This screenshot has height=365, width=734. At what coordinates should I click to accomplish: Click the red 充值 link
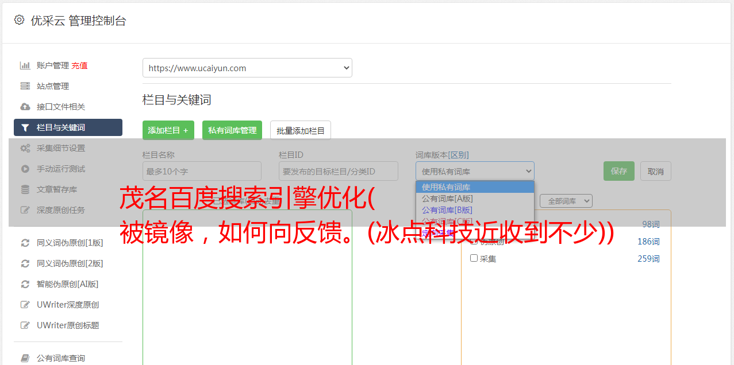click(x=79, y=65)
